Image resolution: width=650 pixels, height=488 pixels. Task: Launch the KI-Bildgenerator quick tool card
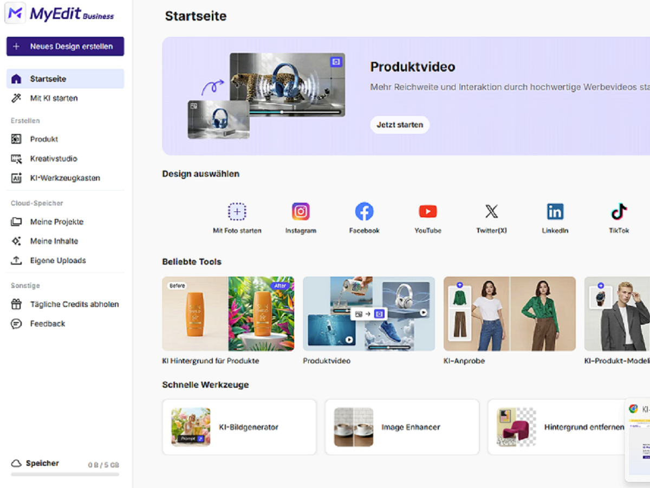pyautogui.click(x=239, y=427)
